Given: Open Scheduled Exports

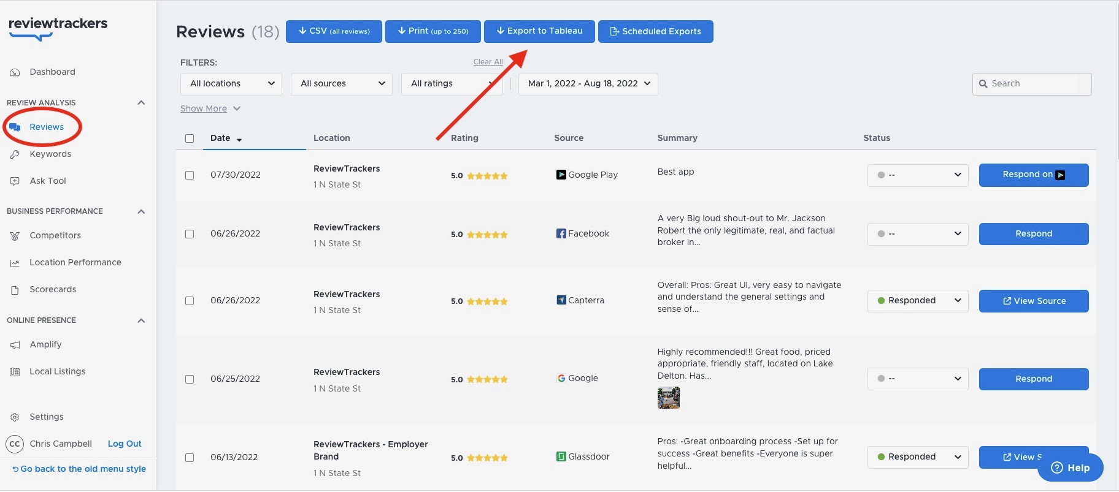Looking at the screenshot, I should (x=656, y=31).
